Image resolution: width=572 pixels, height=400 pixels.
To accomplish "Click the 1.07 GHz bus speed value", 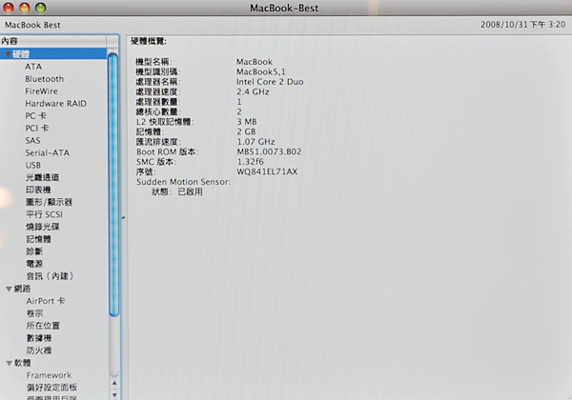I will [256, 142].
